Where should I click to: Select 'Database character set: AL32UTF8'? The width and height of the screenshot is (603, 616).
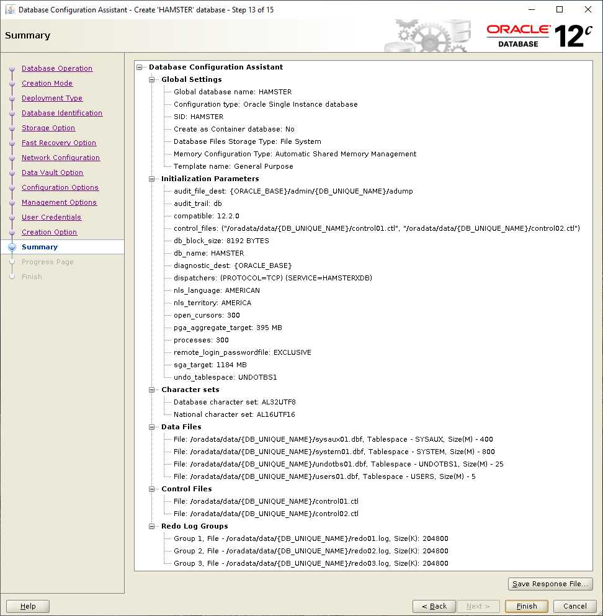[235, 402]
